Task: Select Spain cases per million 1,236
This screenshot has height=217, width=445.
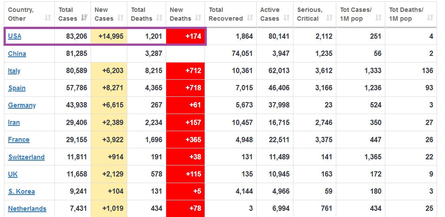Action: tap(373, 88)
